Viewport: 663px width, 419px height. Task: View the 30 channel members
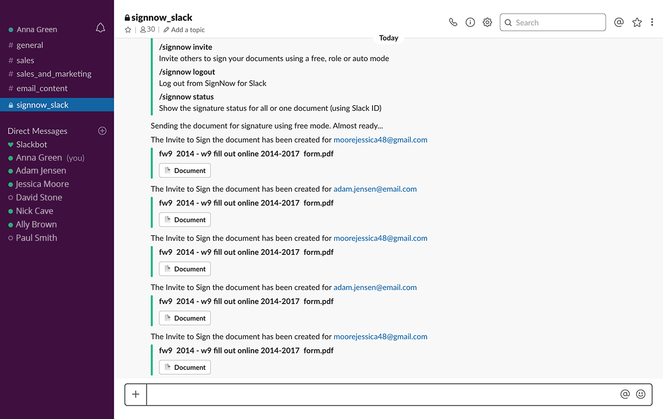coord(148,30)
